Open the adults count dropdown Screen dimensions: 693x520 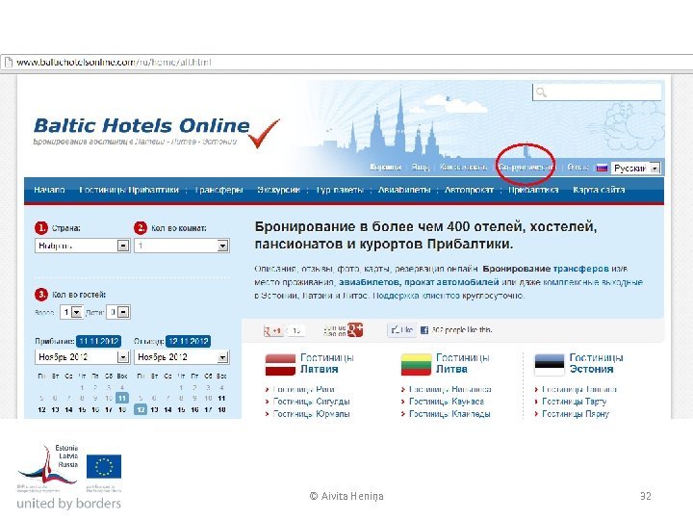point(71,312)
